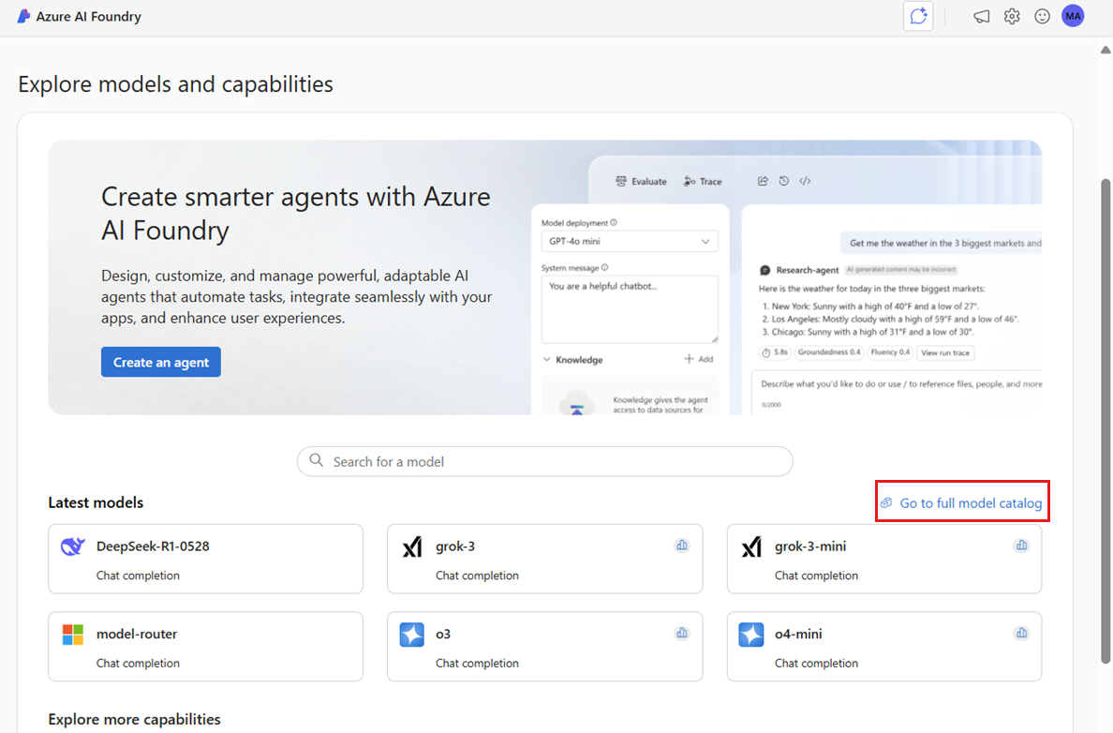Click the Trace item in agent preview

(703, 181)
